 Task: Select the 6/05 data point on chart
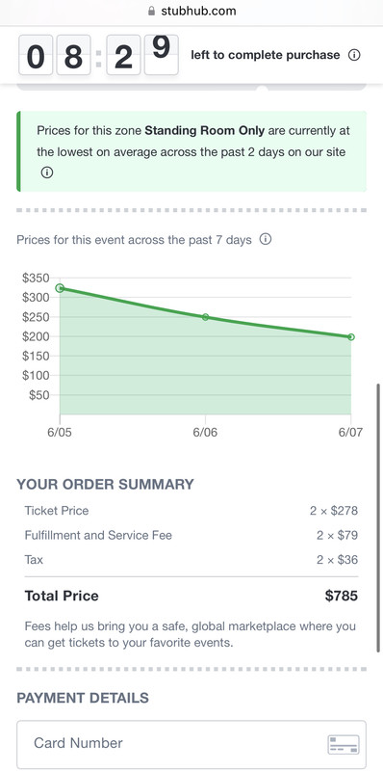[60, 288]
